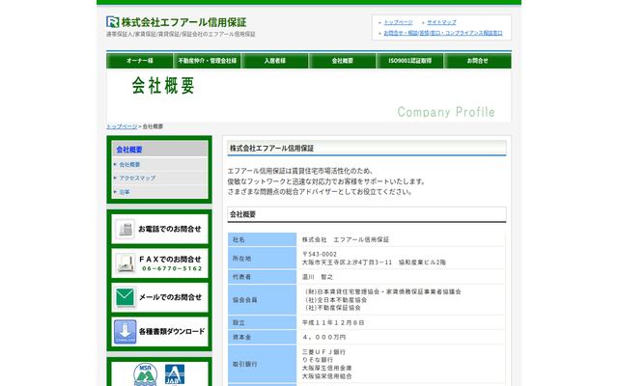Click the 取引銀行 table header cell
The height and width of the screenshot is (386, 618).
262,365
